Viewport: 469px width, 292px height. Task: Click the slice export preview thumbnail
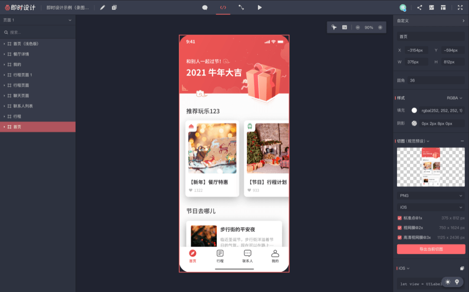tap(431, 167)
